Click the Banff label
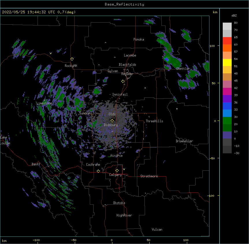Screen dimensions: 249x244 [x=36, y=164]
